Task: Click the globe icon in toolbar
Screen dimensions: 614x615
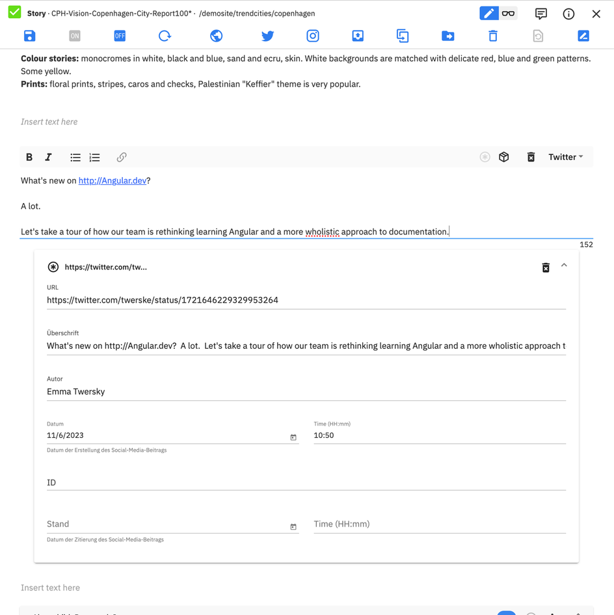Action: 217,36
